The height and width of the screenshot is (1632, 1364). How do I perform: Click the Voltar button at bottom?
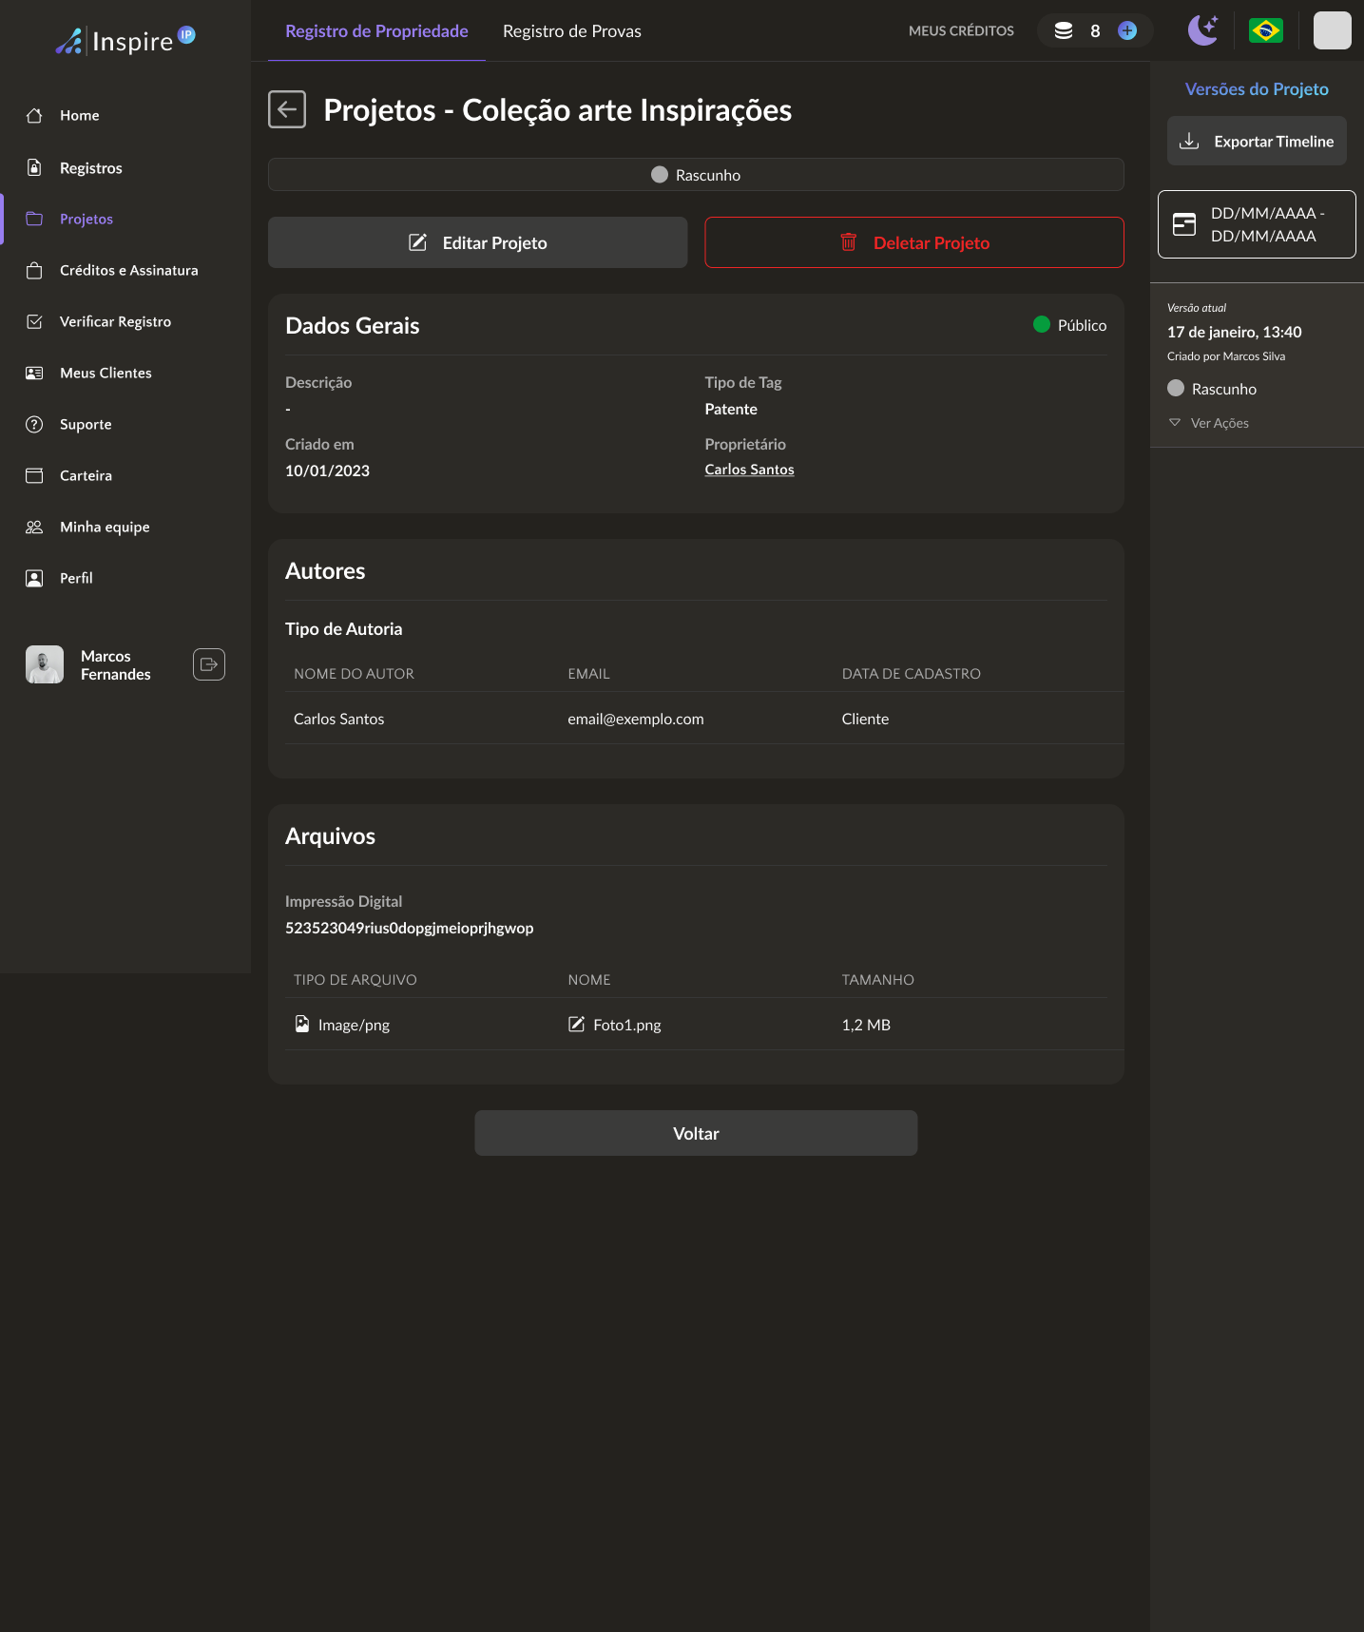pos(696,1133)
